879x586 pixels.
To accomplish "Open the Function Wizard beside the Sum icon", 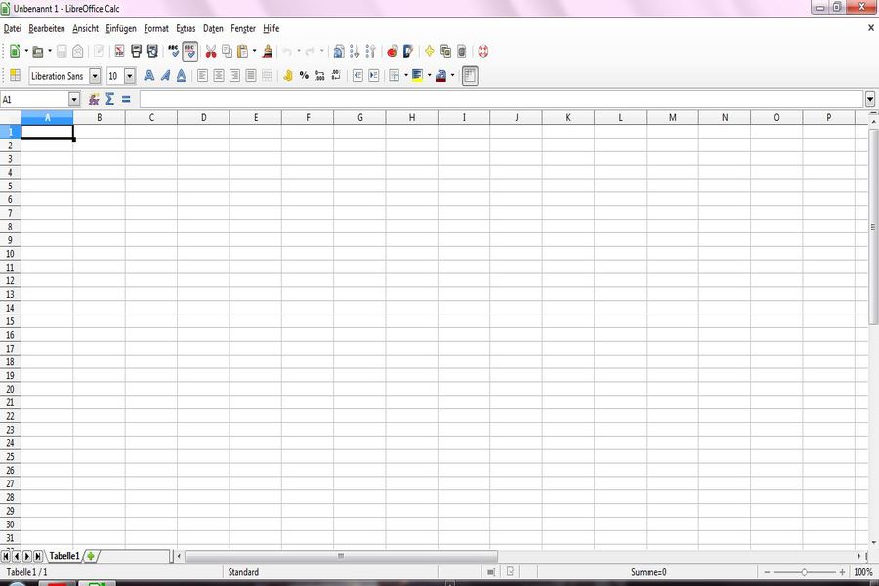I will (94, 99).
